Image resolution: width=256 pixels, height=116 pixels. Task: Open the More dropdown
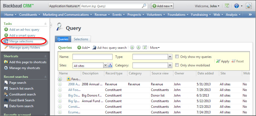pos(155,48)
